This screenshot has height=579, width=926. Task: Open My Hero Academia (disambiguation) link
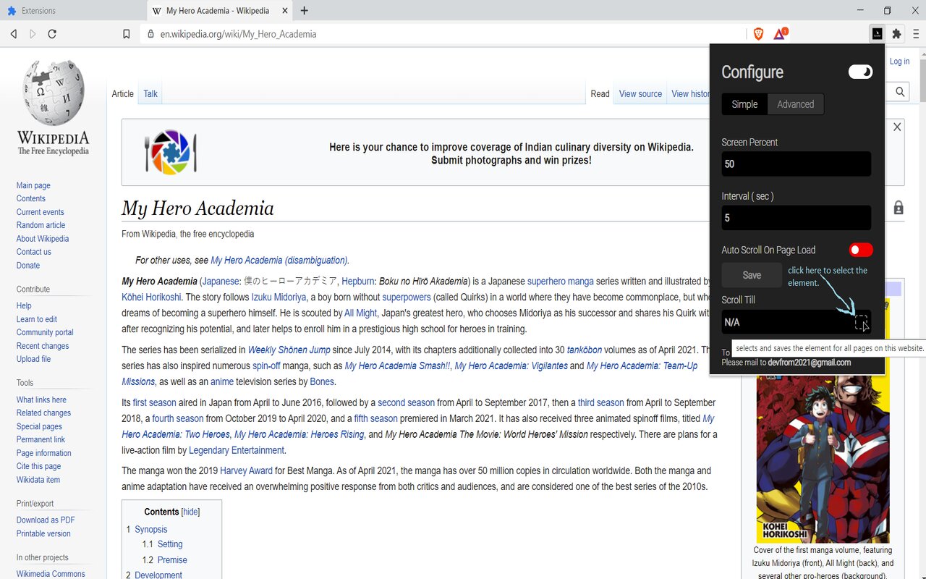point(279,260)
